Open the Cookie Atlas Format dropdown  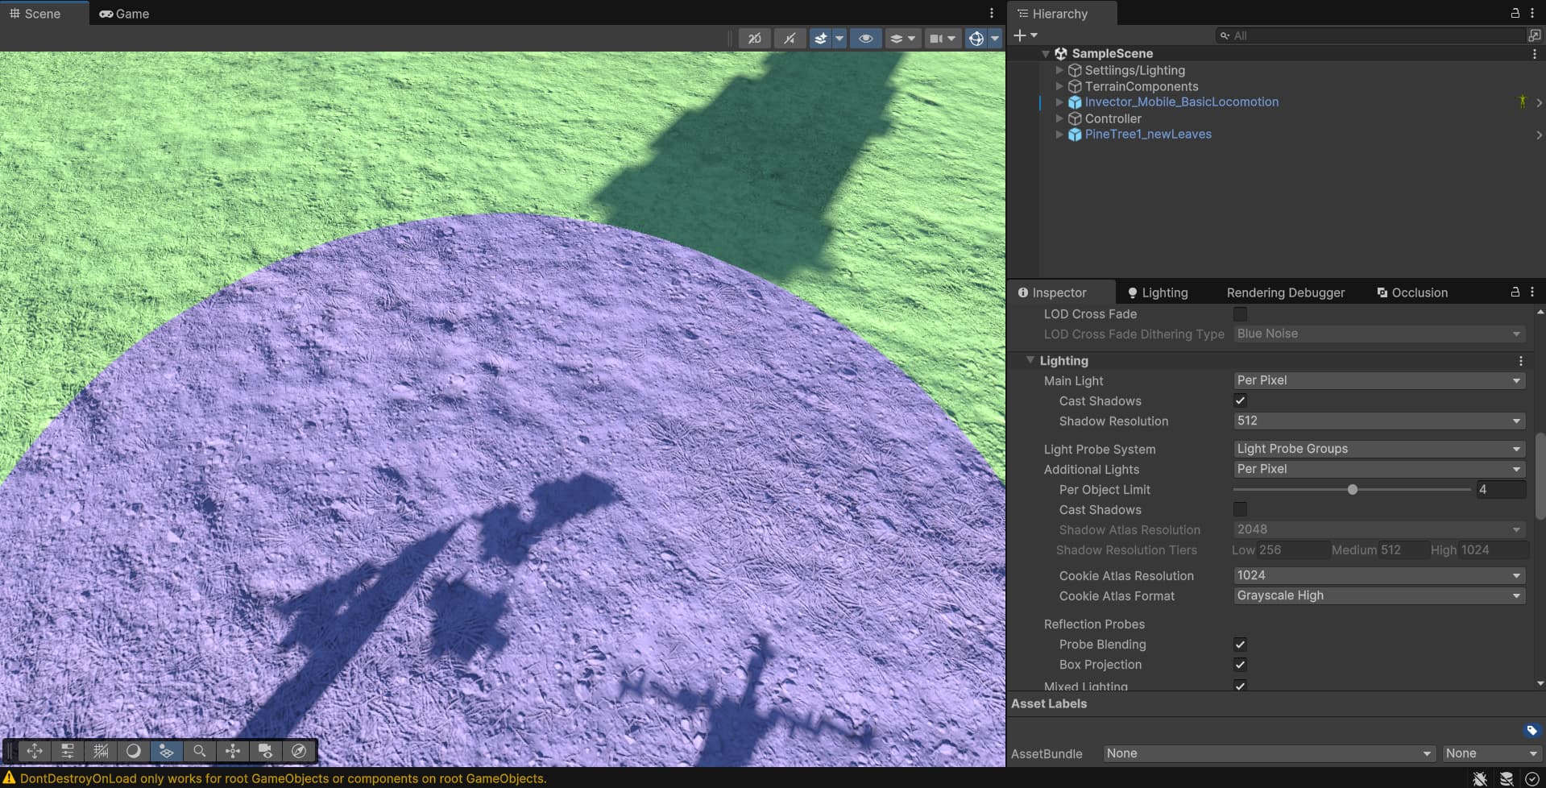coord(1379,595)
